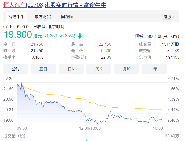Click the 62.40万 volume scale label

(172, 136)
